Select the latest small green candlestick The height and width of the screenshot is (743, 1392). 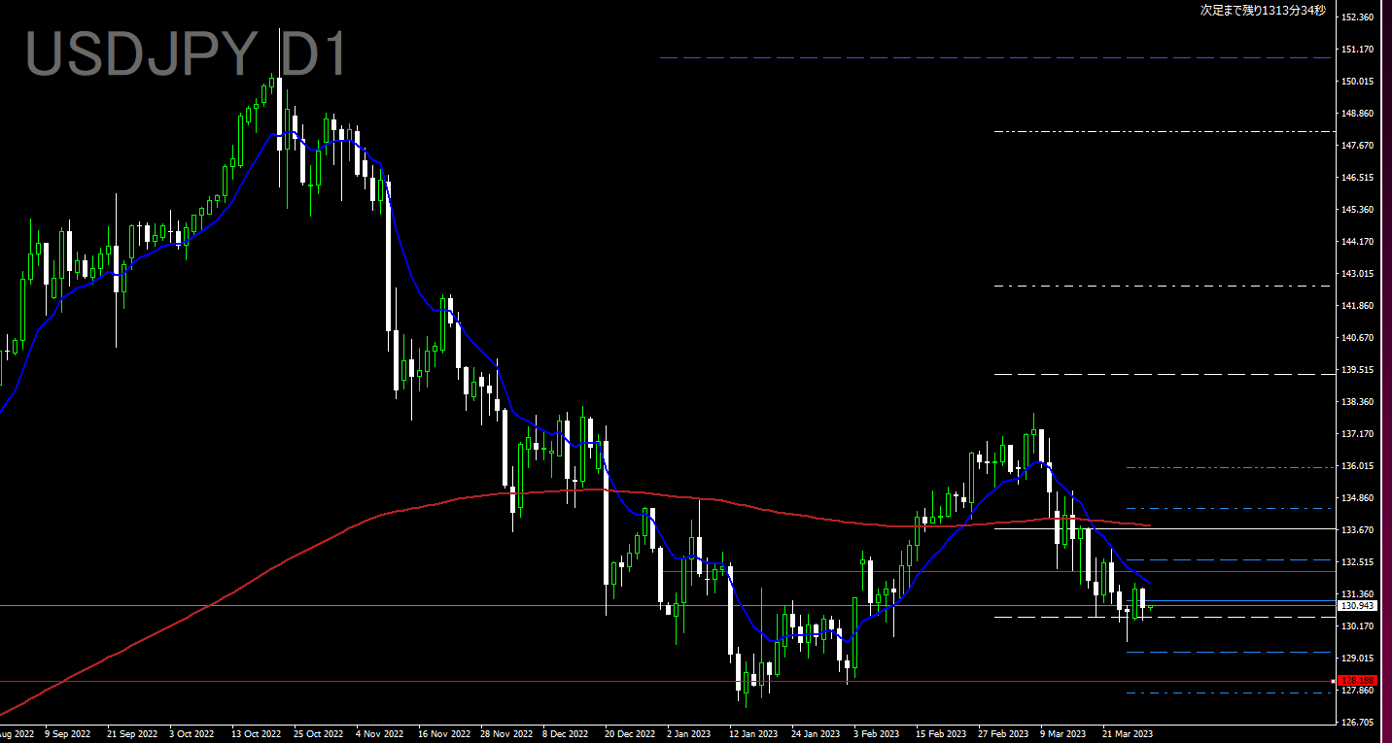pos(1150,608)
